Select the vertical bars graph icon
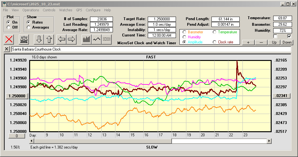Image resolution: width=298 pixels, height=157 pixels. click(x=86, y=40)
